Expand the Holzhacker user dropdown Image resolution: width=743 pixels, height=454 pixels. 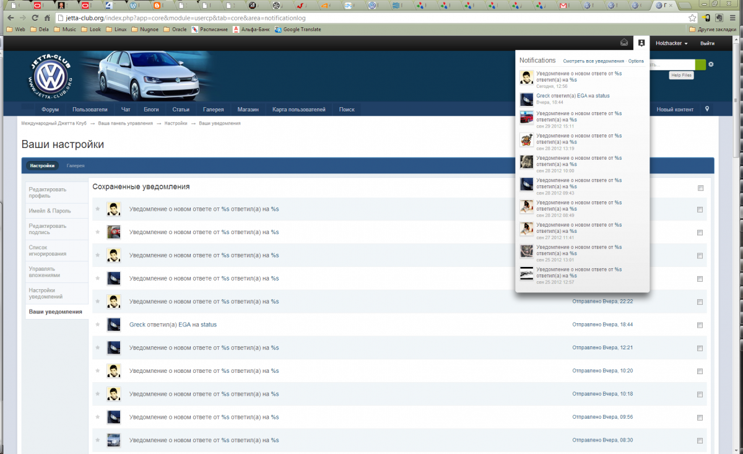(x=672, y=43)
